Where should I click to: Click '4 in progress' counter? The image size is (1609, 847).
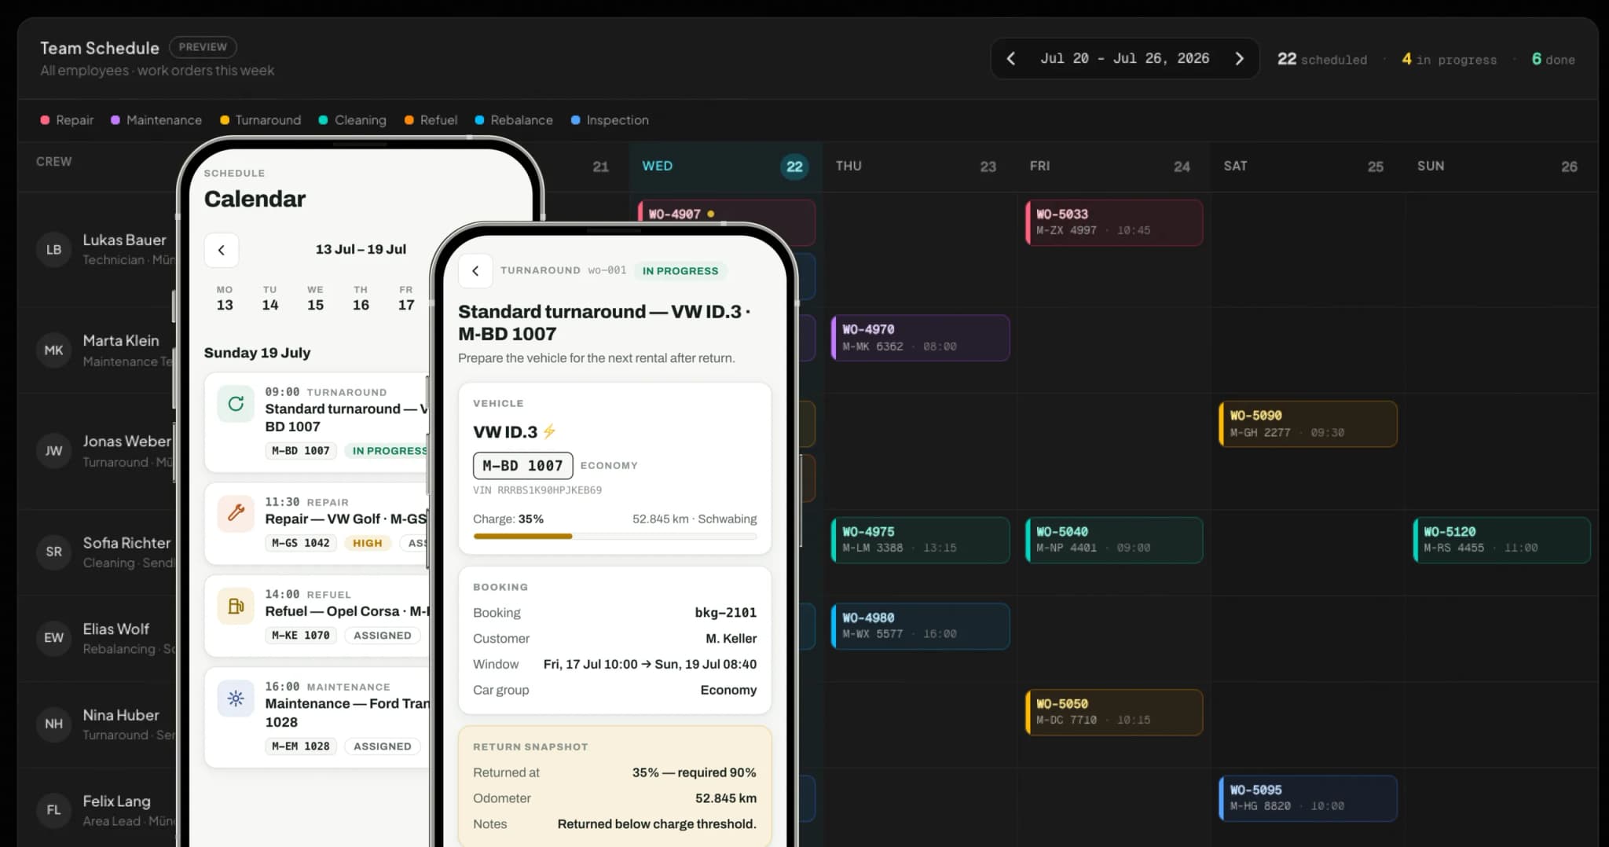click(1450, 60)
